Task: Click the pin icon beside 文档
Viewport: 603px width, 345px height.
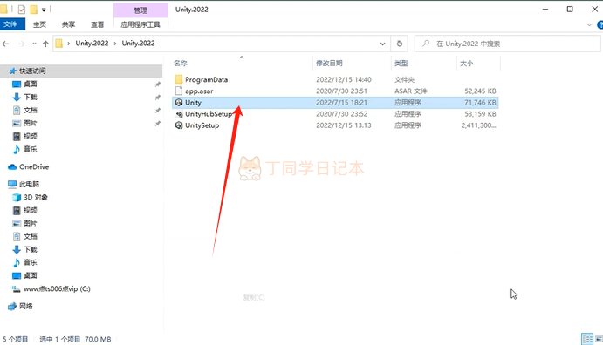Action: pos(158,111)
